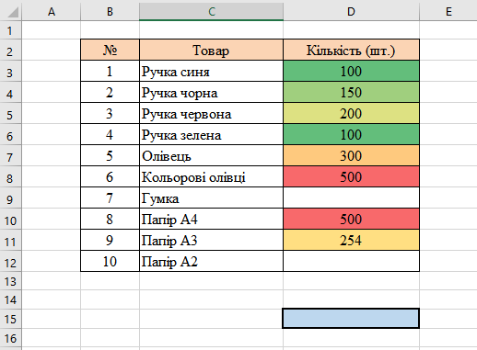Select the yellow cell with value 254
Screen dimensions: 477x350
coord(351,240)
